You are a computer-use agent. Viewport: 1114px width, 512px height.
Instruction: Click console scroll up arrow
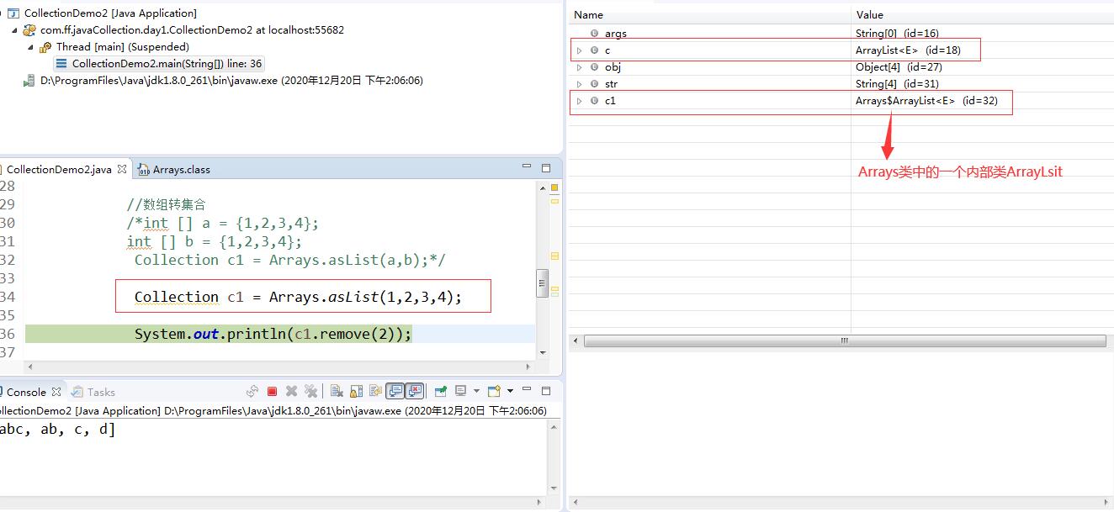pos(554,428)
